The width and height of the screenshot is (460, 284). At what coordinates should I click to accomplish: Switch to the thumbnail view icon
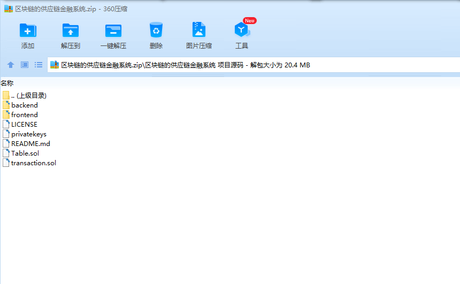25,65
